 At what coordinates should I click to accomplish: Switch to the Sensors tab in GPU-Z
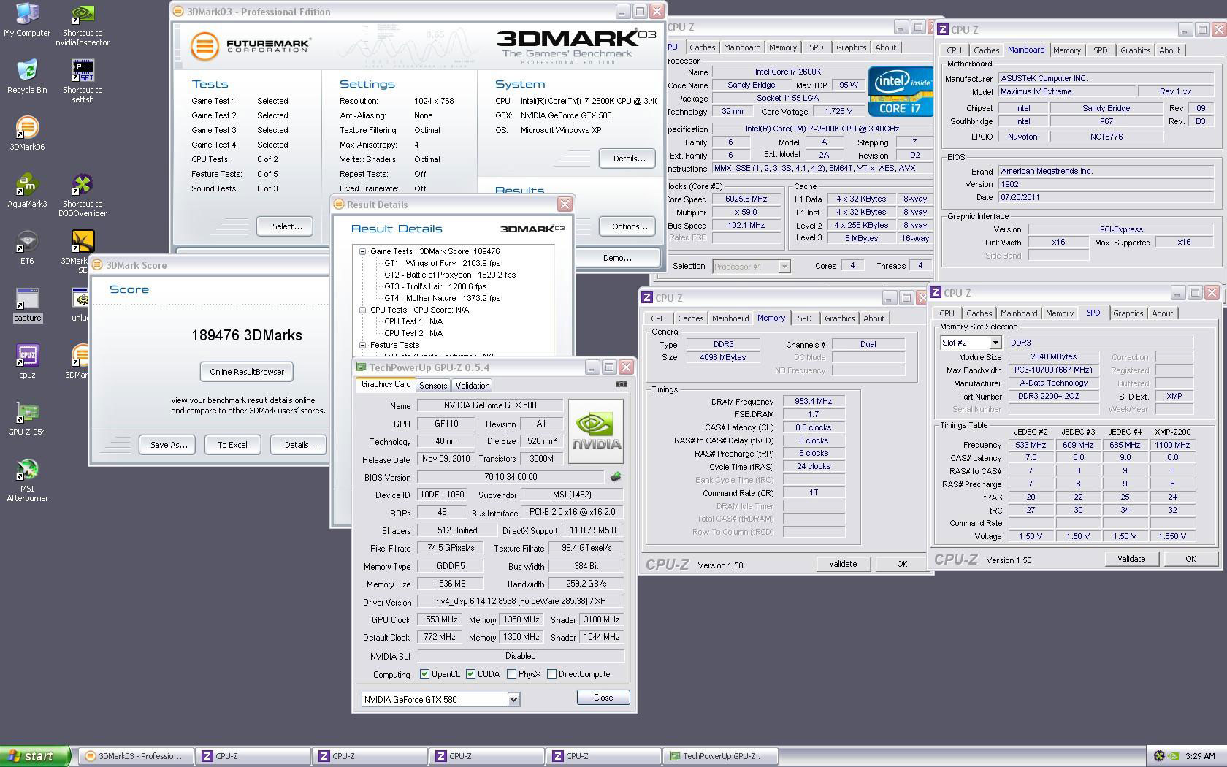pos(433,386)
